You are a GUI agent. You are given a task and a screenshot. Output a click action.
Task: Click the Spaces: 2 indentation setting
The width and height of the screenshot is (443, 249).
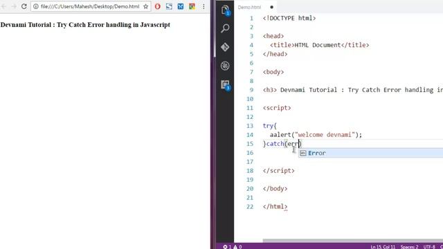point(409,247)
